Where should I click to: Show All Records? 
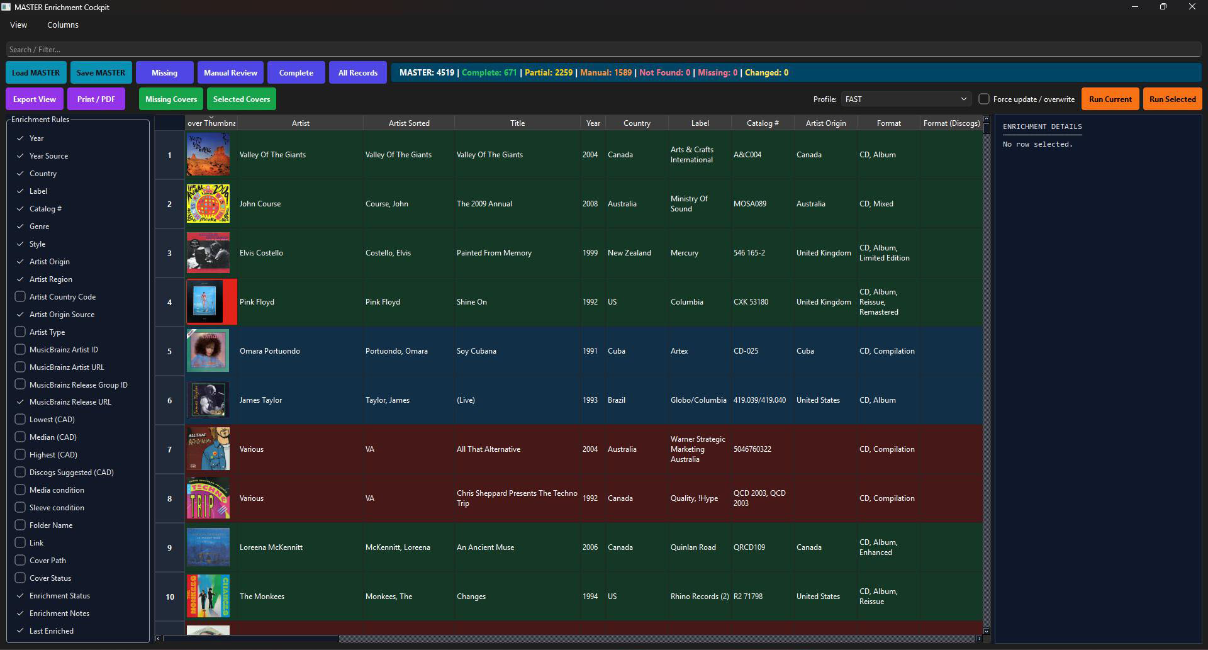(358, 73)
